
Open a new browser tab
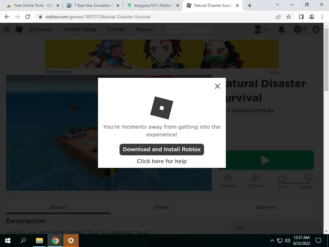pyautogui.click(x=249, y=6)
